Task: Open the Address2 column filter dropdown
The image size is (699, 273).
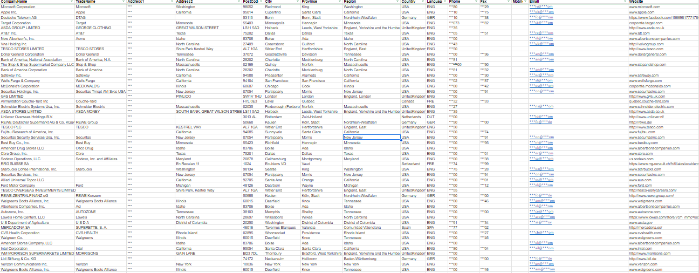Action: tap(239, 2)
